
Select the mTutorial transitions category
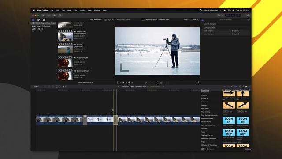point(204,102)
